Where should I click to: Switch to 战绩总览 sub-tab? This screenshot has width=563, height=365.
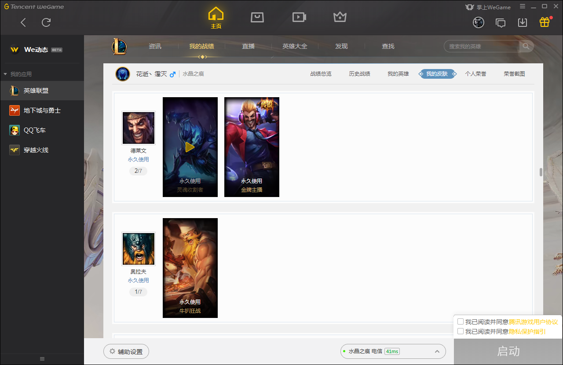321,74
